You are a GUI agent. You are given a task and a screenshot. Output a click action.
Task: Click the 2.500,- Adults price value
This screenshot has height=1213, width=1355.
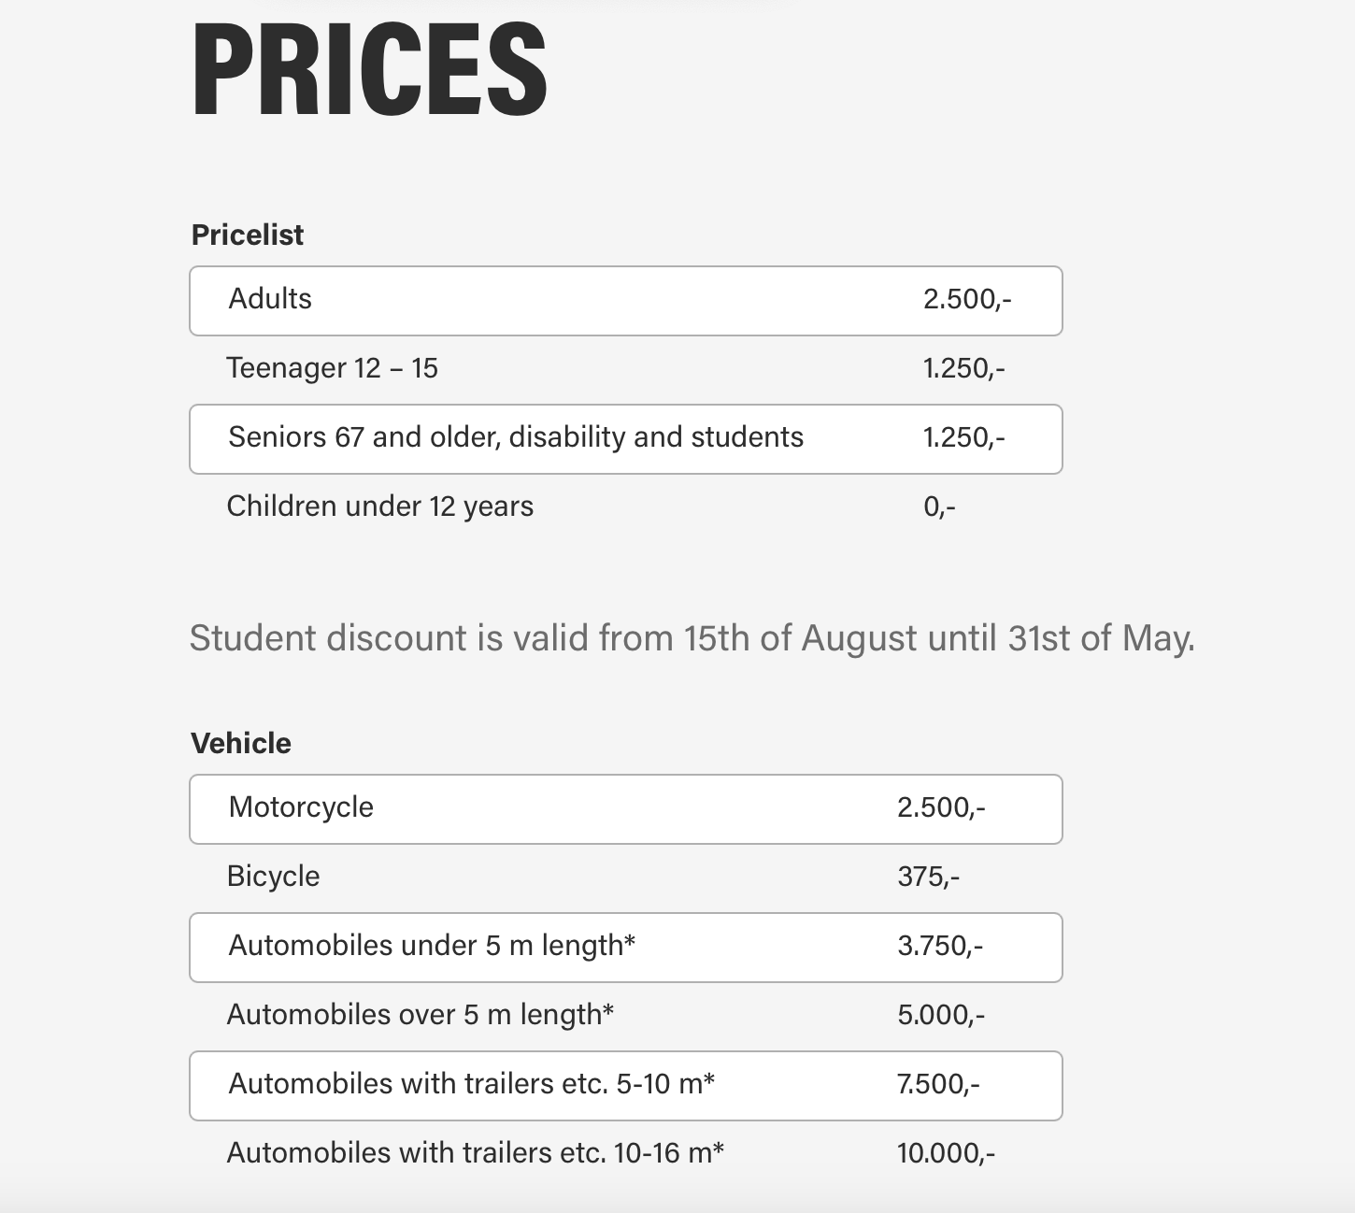click(967, 299)
